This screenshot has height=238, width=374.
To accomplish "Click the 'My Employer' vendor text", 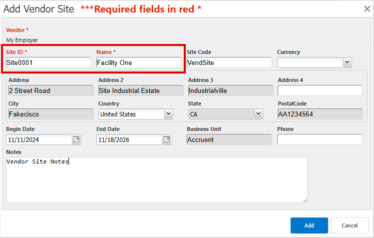I will pos(22,40).
